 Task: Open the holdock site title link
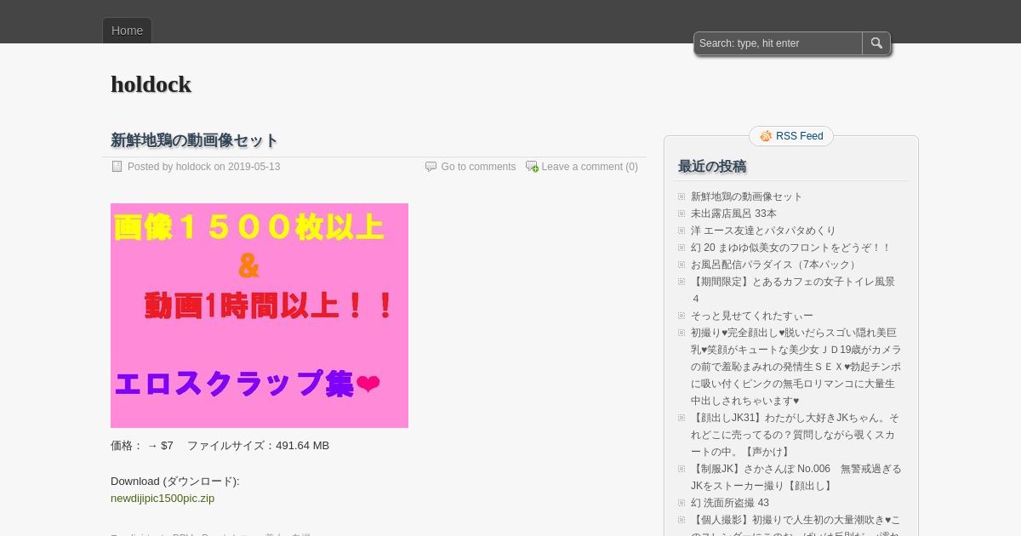point(151,84)
